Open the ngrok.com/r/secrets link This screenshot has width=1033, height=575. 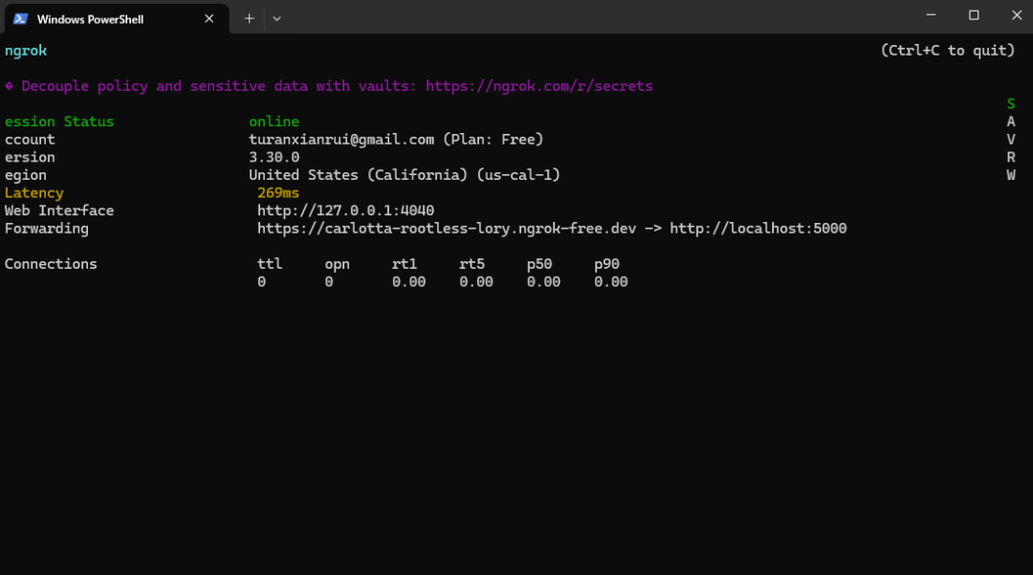(538, 86)
